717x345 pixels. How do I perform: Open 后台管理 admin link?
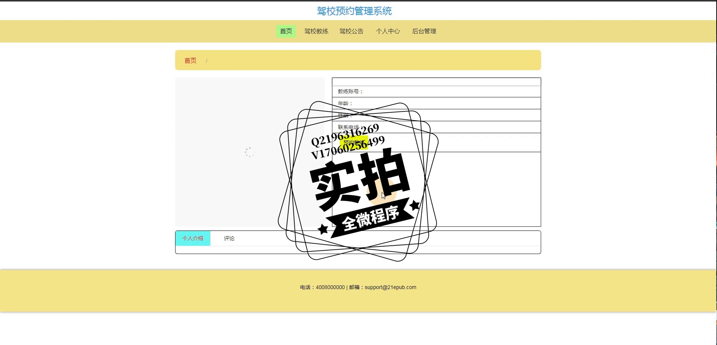(424, 31)
